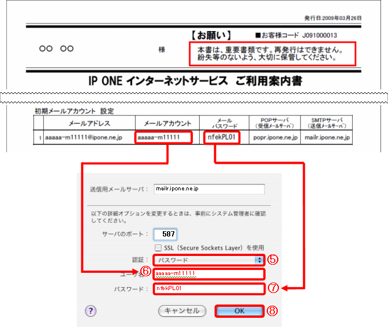Click the お客様コード J091000013 text
388x327 pixels.
309,35
